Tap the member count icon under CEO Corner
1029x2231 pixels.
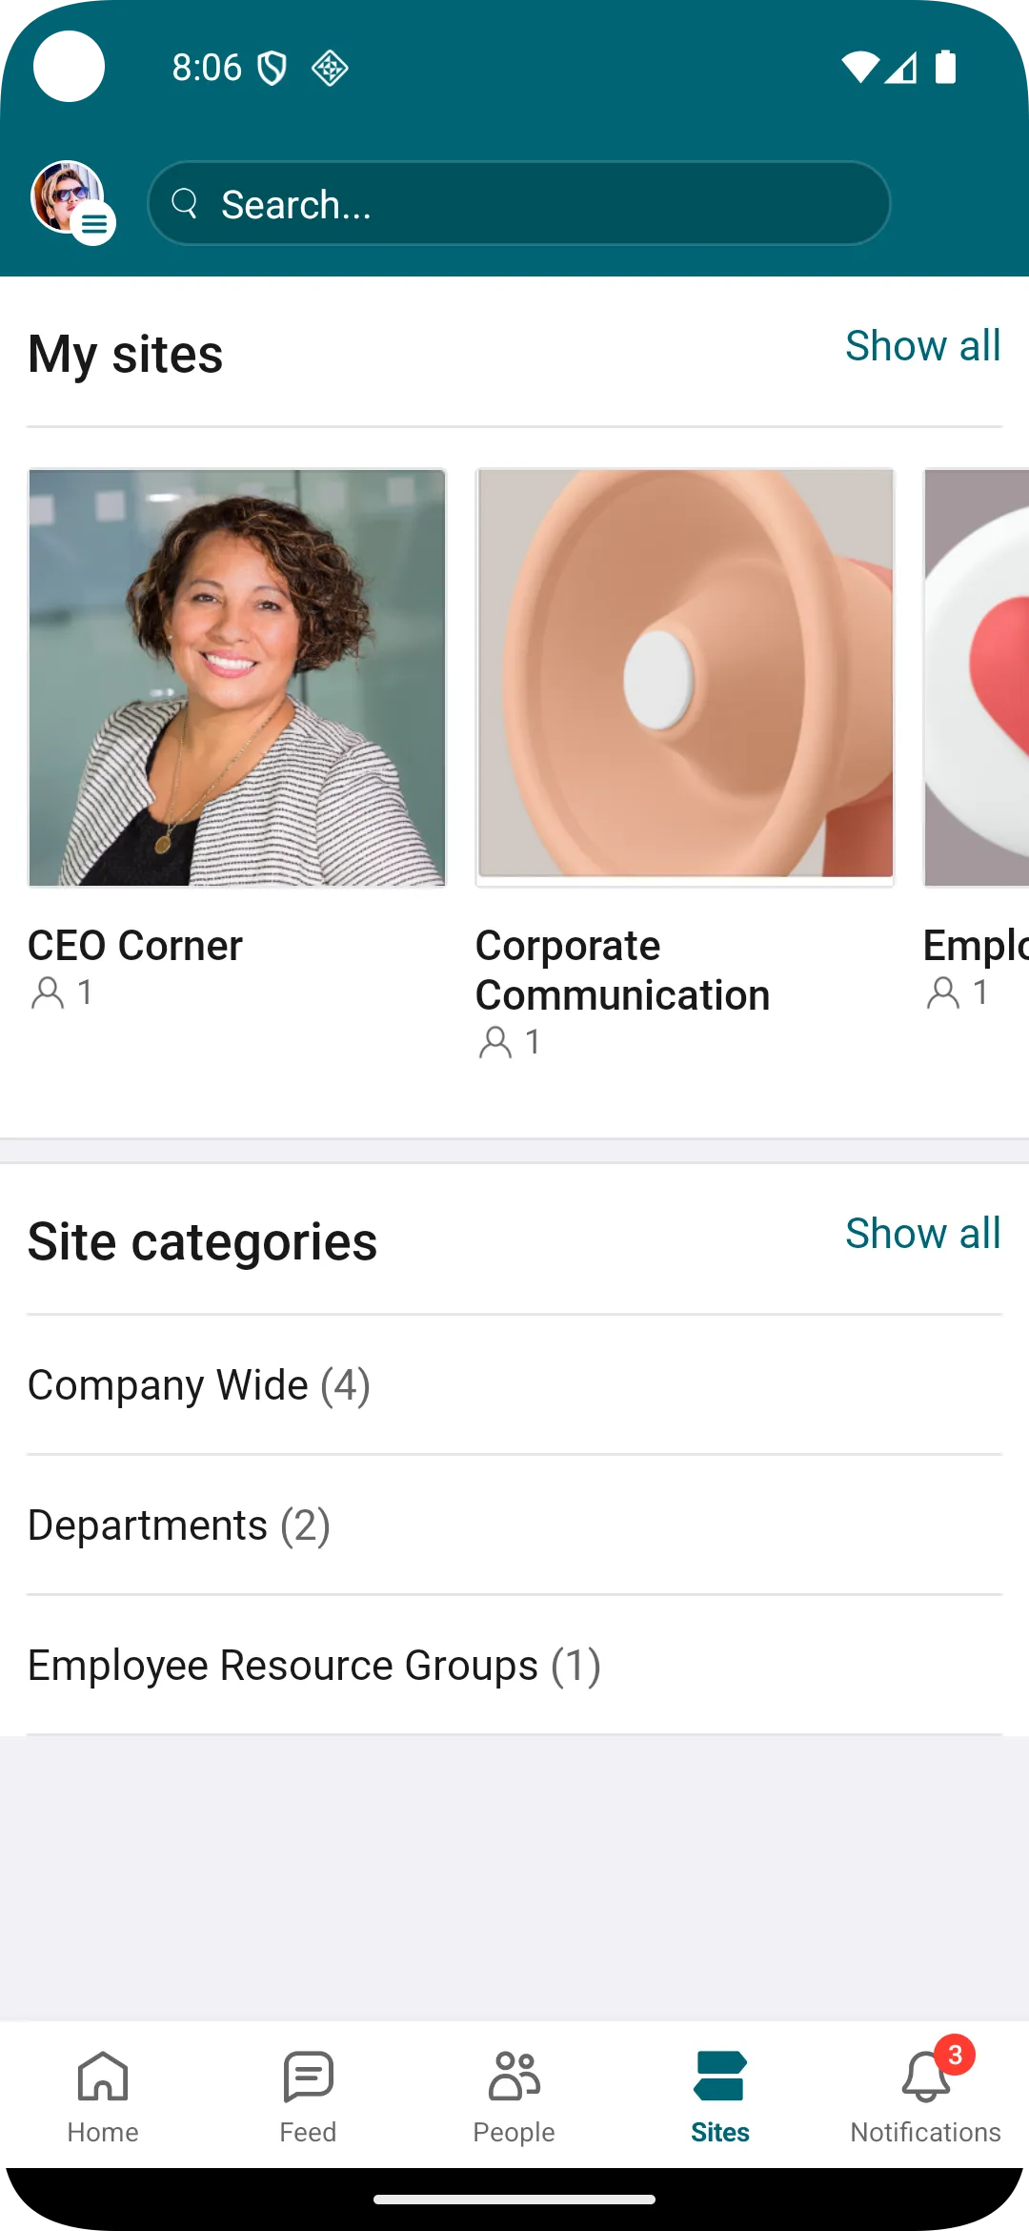coord(48,993)
